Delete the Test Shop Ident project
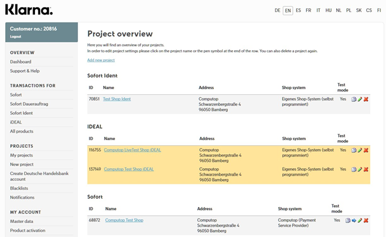The height and width of the screenshot is (237, 386). click(x=366, y=99)
